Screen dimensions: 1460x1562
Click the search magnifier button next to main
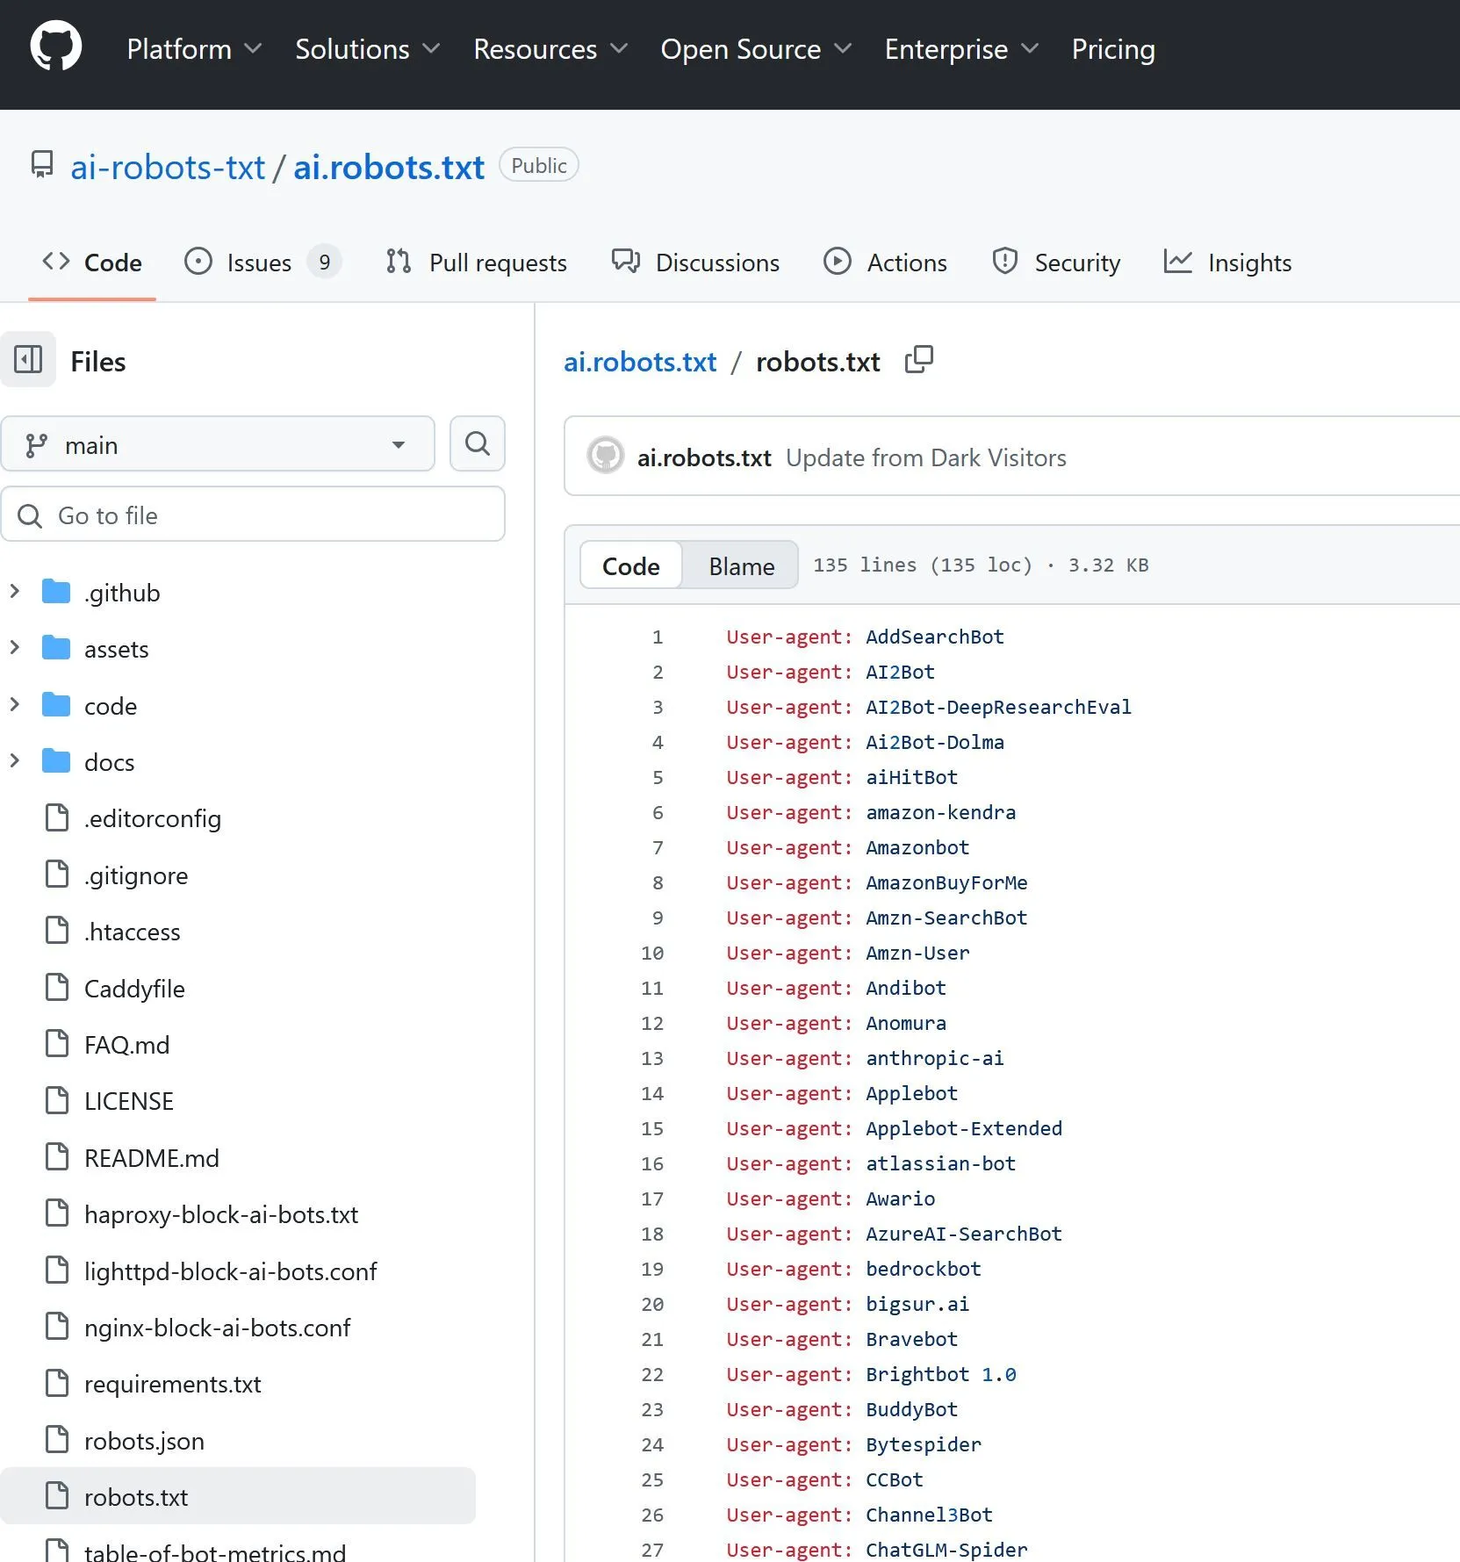click(x=478, y=443)
